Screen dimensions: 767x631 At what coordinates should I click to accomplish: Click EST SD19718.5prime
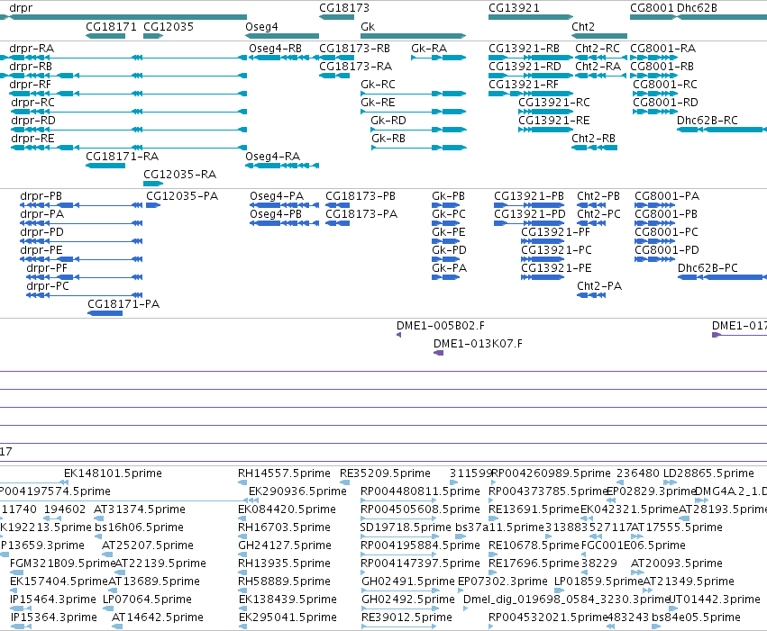[406, 528]
